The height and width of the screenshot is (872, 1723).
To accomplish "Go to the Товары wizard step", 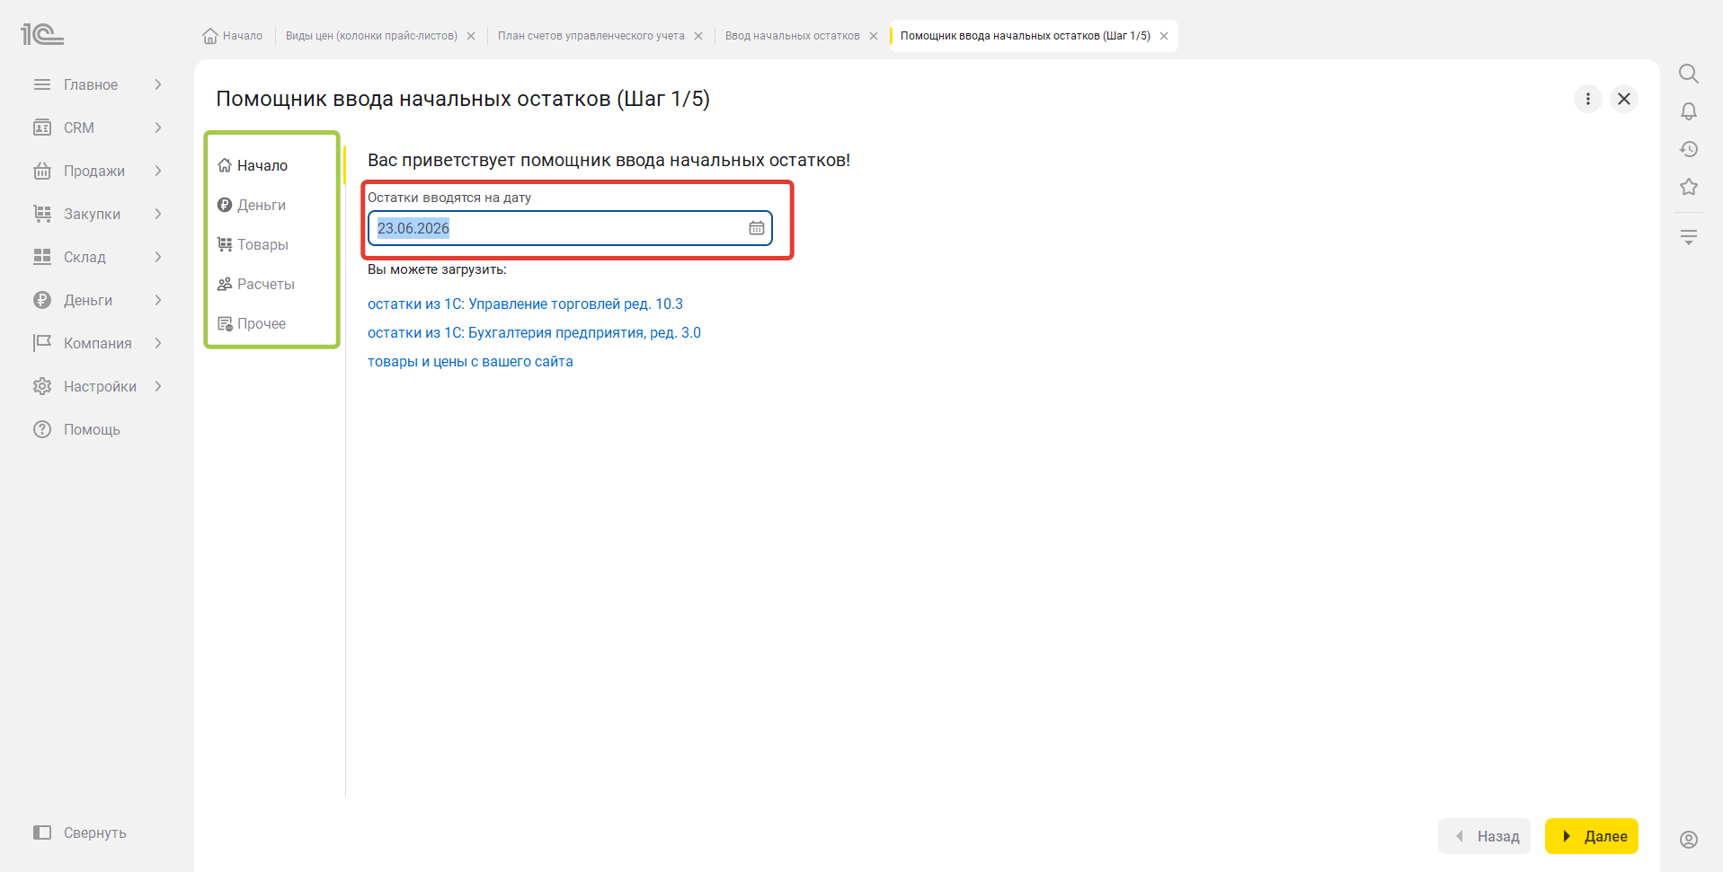I will tap(253, 244).
